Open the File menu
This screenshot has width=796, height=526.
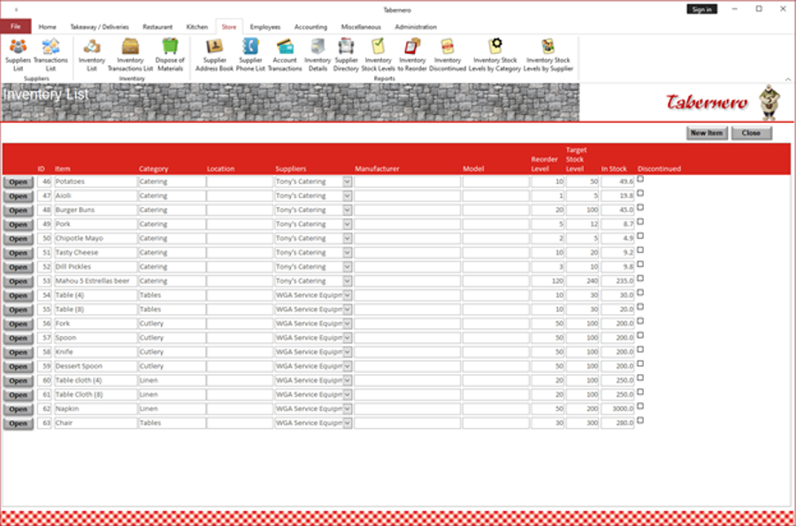pos(16,27)
